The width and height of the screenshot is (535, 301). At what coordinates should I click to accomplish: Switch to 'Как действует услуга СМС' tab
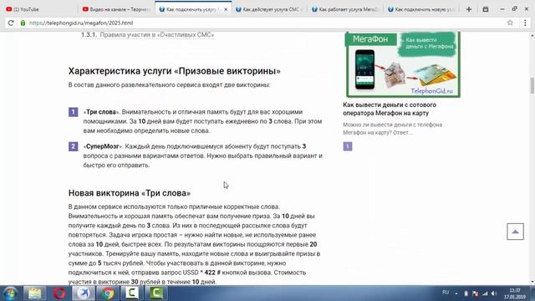pos(269,9)
